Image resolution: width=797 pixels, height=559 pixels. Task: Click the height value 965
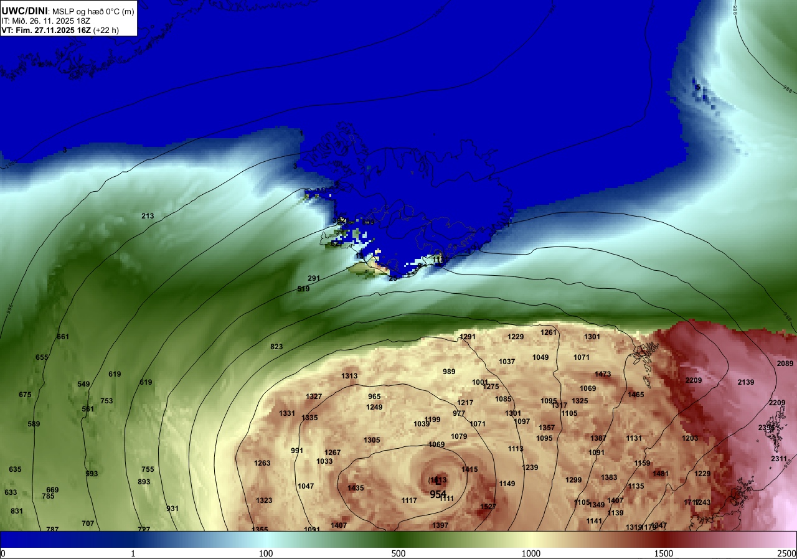tap(374, 397)
